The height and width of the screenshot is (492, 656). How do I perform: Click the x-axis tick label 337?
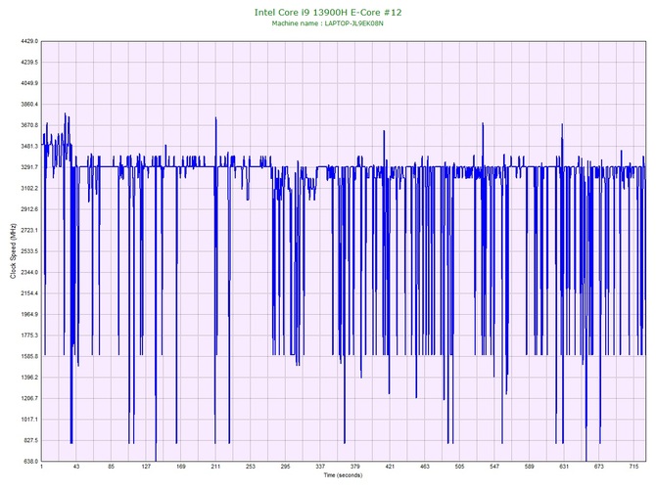(320, 467)
